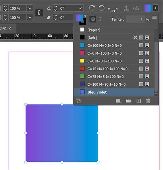
Task: Click the horizontal scale stepper
Action: 5,8
